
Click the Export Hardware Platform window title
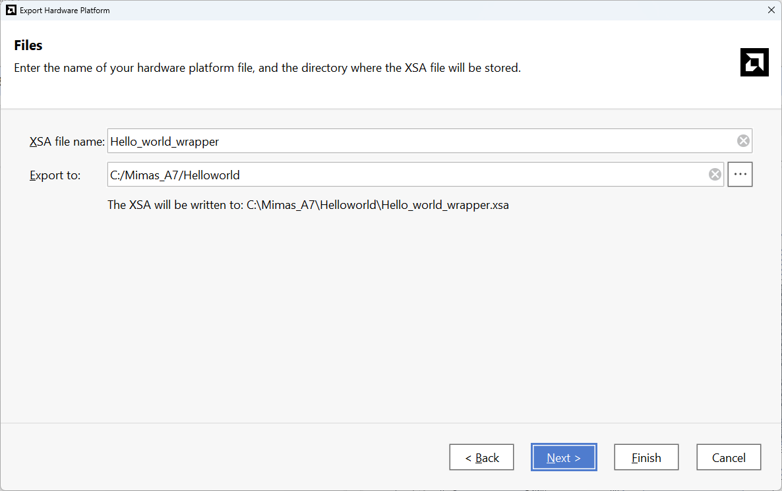65,11
